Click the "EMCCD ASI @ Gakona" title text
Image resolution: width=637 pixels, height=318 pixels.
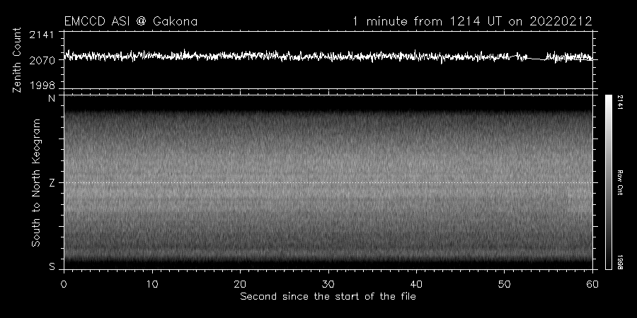(130, 21)
